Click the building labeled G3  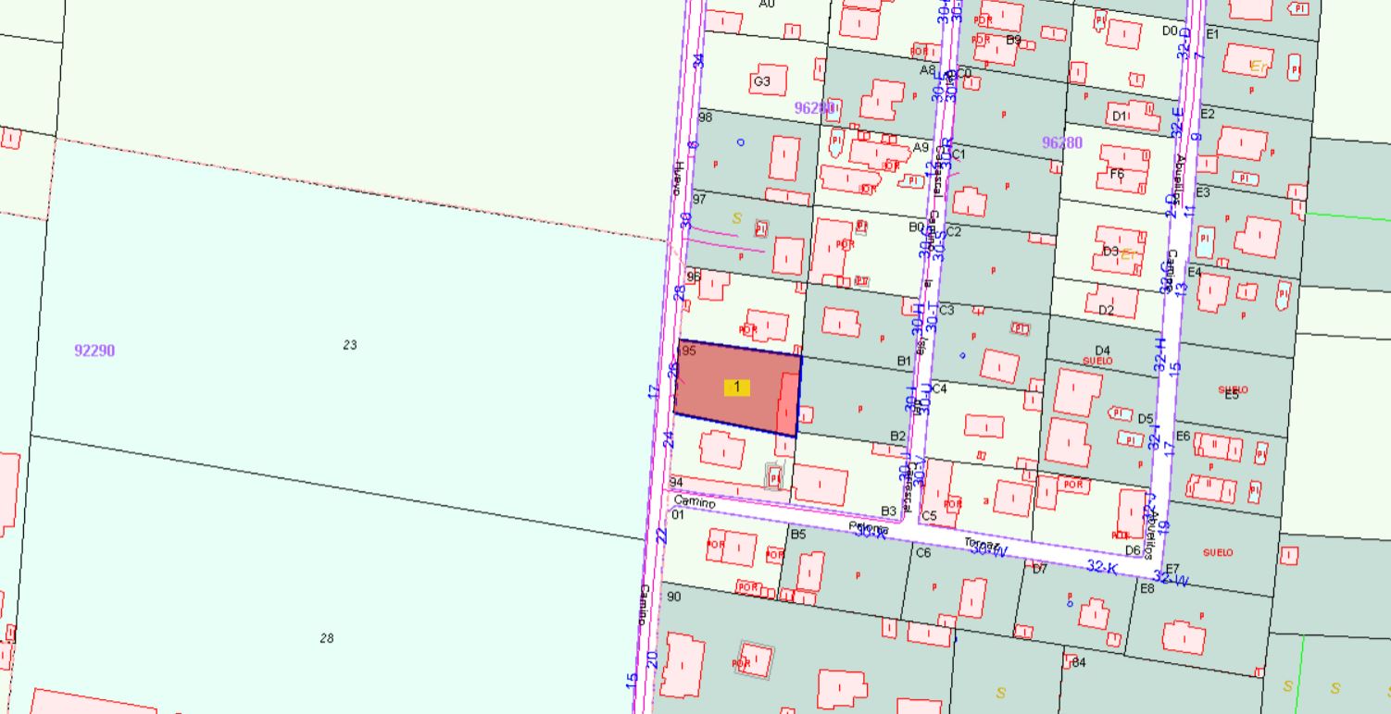[x=761, y=82]
